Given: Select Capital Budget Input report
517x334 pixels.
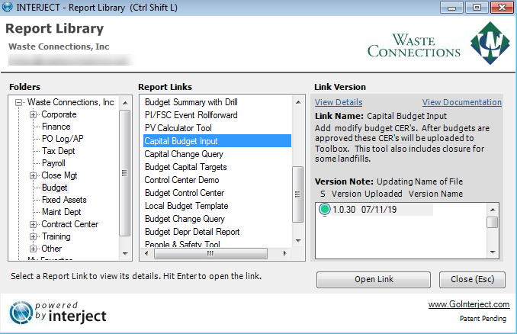Looking at the screenshot, I should click(x=217, y=141).
